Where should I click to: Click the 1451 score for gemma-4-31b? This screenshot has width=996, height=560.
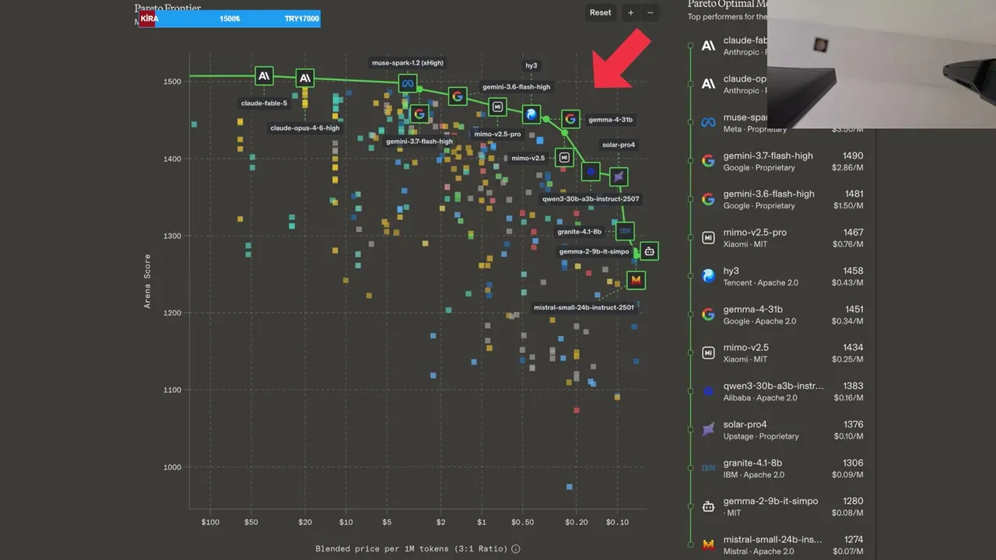[853, 309]
